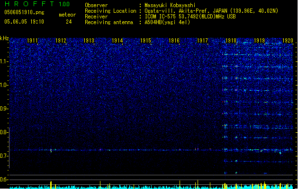This screenshot has height=189, width=298.
Task: Click the 1.1 frequency axis label
Action: (x=4, y=61)
